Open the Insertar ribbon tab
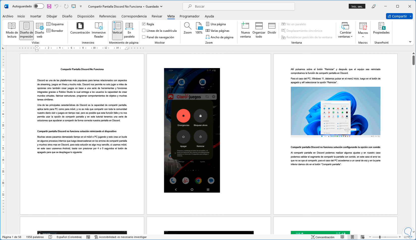Image resolution: width=416 pixels, height=240 pixels. (x=36, y=16)
